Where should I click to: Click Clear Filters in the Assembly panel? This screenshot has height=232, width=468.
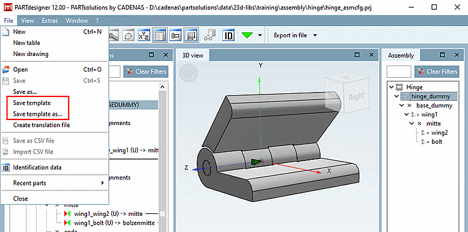click(437, 72)
